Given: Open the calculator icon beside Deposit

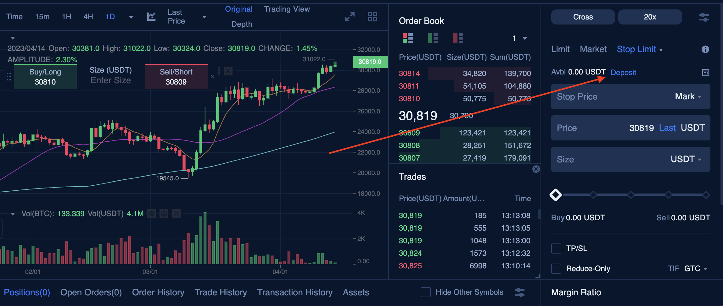Looking at the screenshot, I should pos(705,73).
